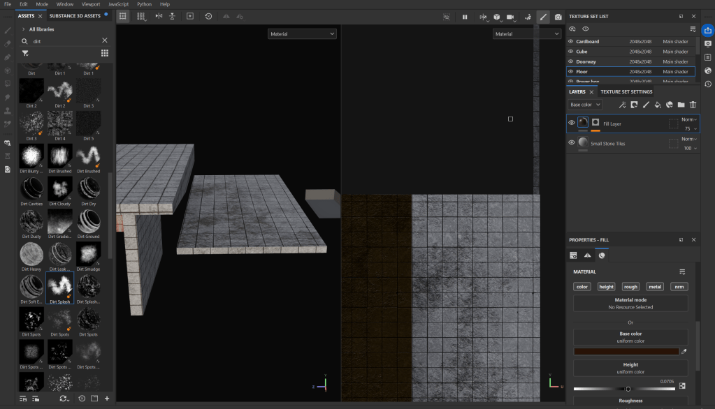Screen dimensions: 715x409
Task: Click the dark brown base color swatch
Action: click(626, 352)
